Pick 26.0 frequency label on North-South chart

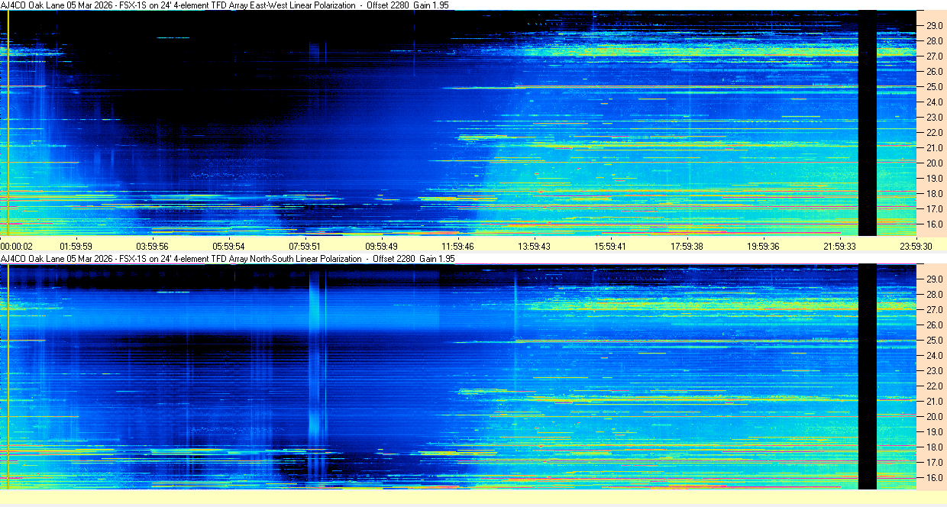point(934,325)
